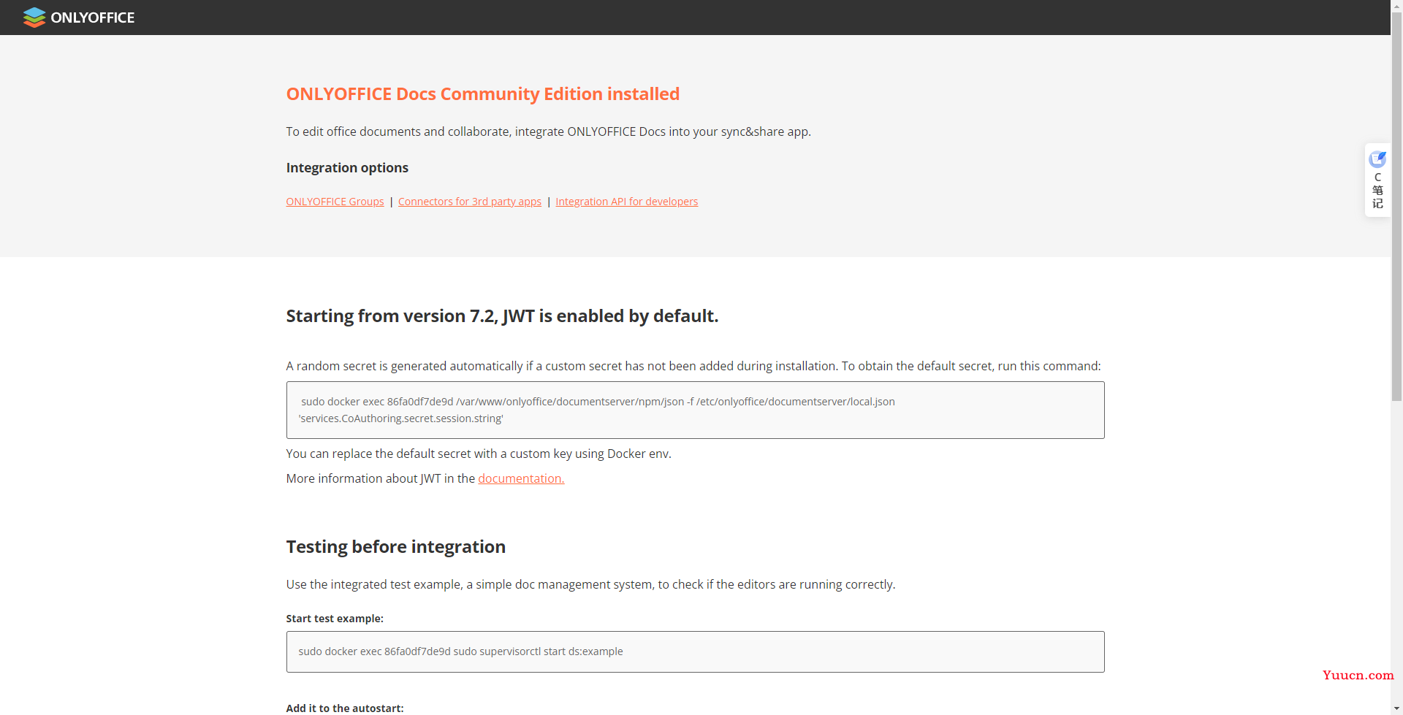Click the Yuucn.com watermark text
Image resolution: width=1403 pixels, height=715 pixels.
tap(1358, 675)
